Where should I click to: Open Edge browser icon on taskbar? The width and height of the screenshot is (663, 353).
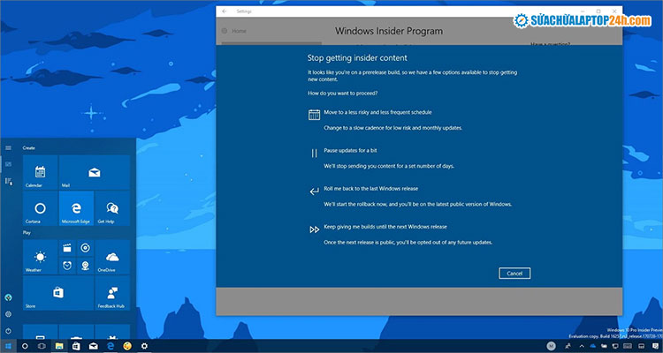(x=110, y=346)
